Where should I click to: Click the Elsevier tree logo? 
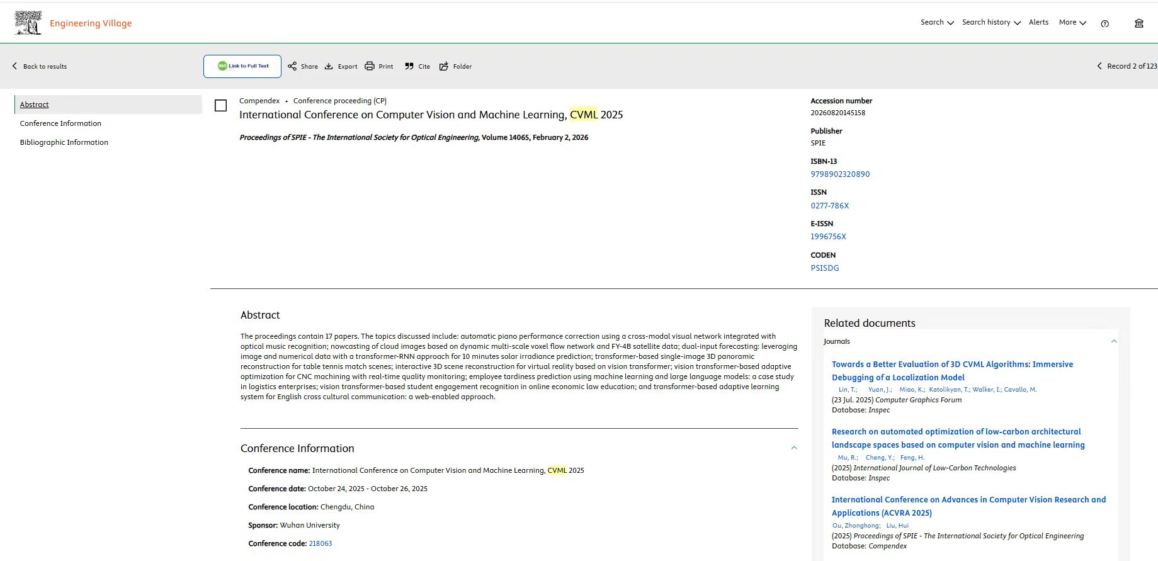click(28, 23)
